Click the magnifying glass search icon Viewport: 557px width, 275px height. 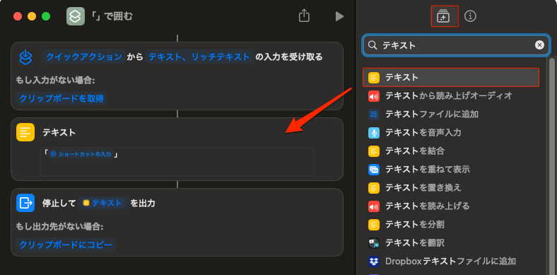[373, 45]
